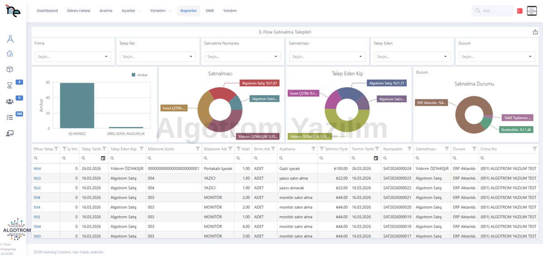Click filter icon on Birim Adı column
Screen dimensions: 543x256
click(273, 149)
